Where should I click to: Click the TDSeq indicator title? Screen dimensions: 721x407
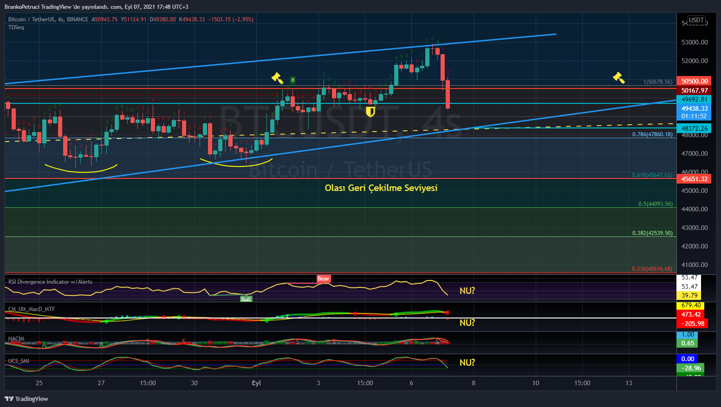pos(16,27)
